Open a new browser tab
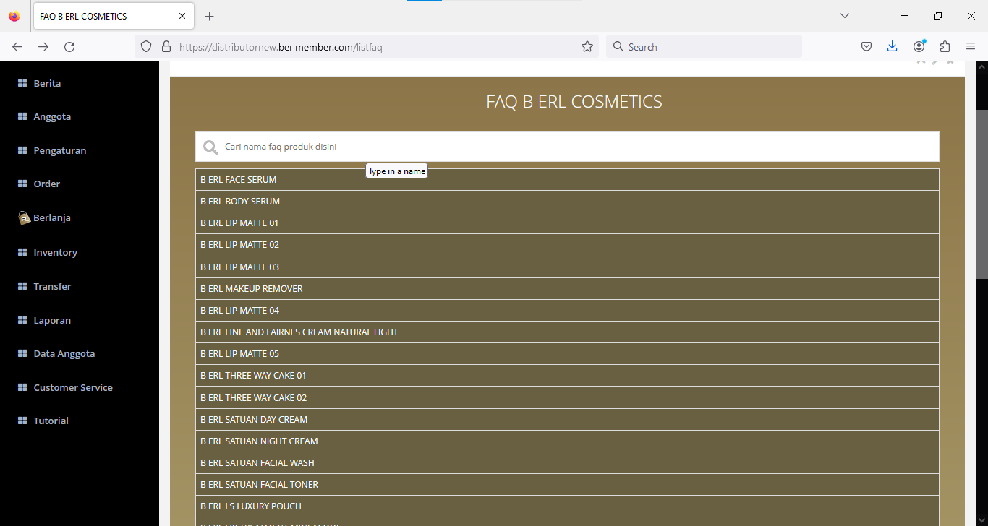The width and height of the screenshot is (988, 526). [210, 17]
